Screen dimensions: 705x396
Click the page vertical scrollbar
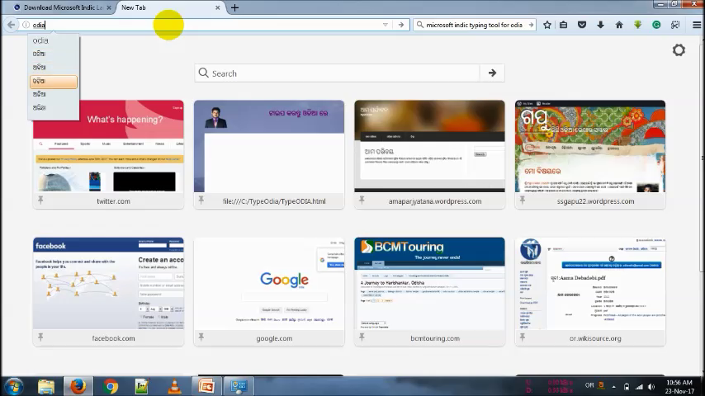point(702,158)
